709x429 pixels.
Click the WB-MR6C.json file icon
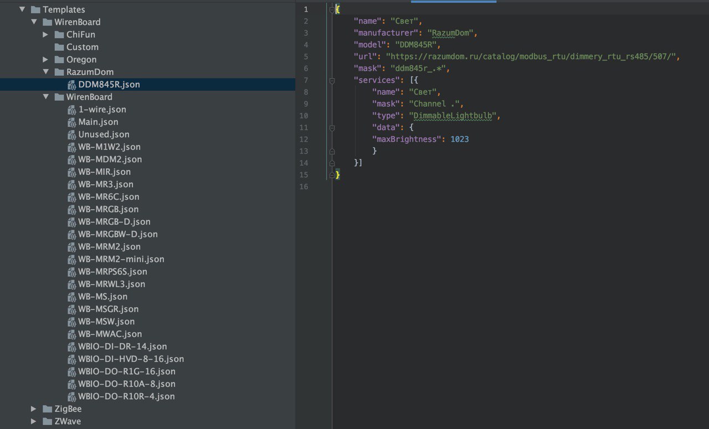(71, 197)
